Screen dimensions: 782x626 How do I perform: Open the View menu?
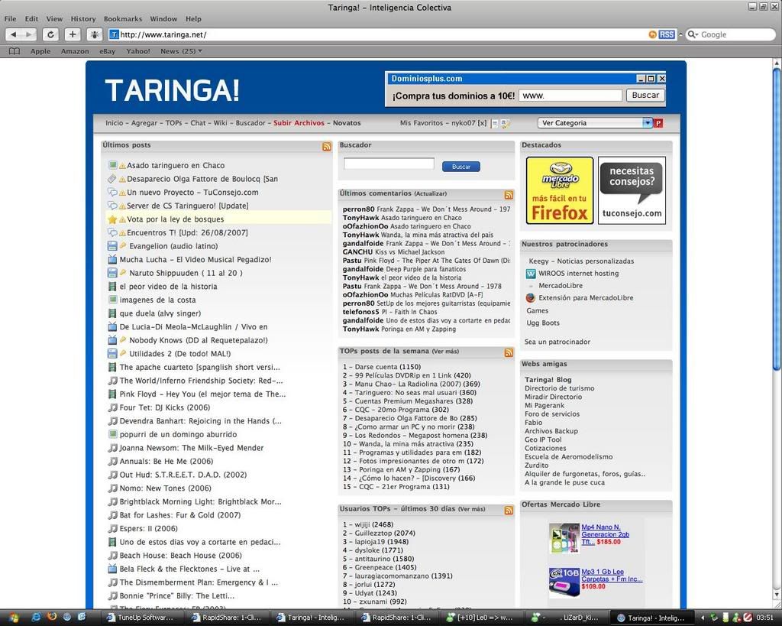tap(54, 19)
